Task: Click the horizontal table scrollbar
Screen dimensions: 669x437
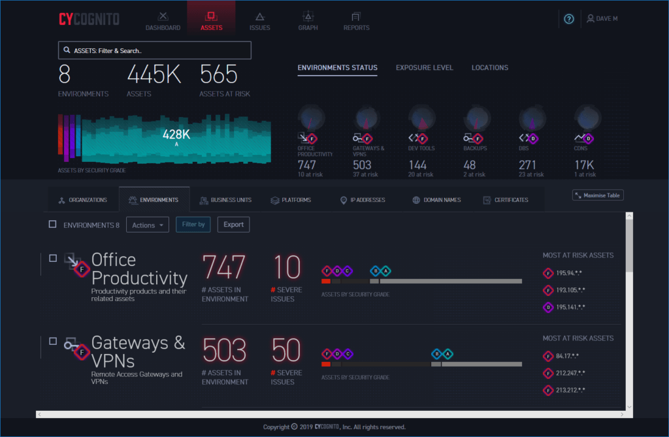Action: point(331,414)
